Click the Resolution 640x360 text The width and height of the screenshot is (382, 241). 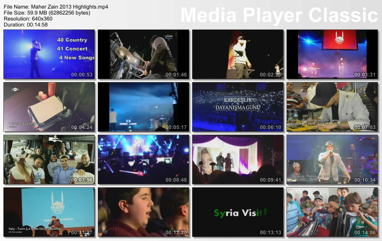coord(28,19)
